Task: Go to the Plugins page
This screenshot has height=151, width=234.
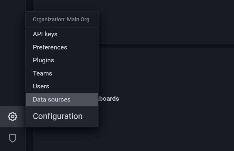Action: [x=44, y=60]
